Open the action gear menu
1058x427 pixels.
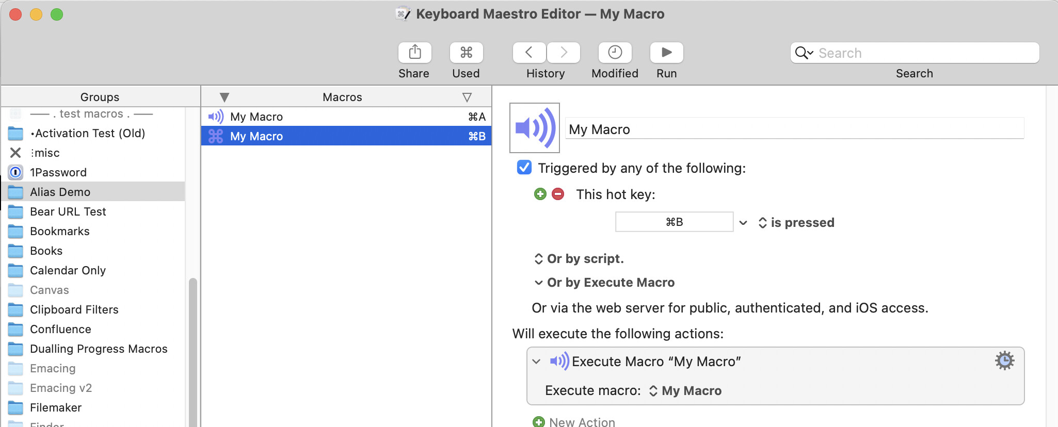point(1004,360)
